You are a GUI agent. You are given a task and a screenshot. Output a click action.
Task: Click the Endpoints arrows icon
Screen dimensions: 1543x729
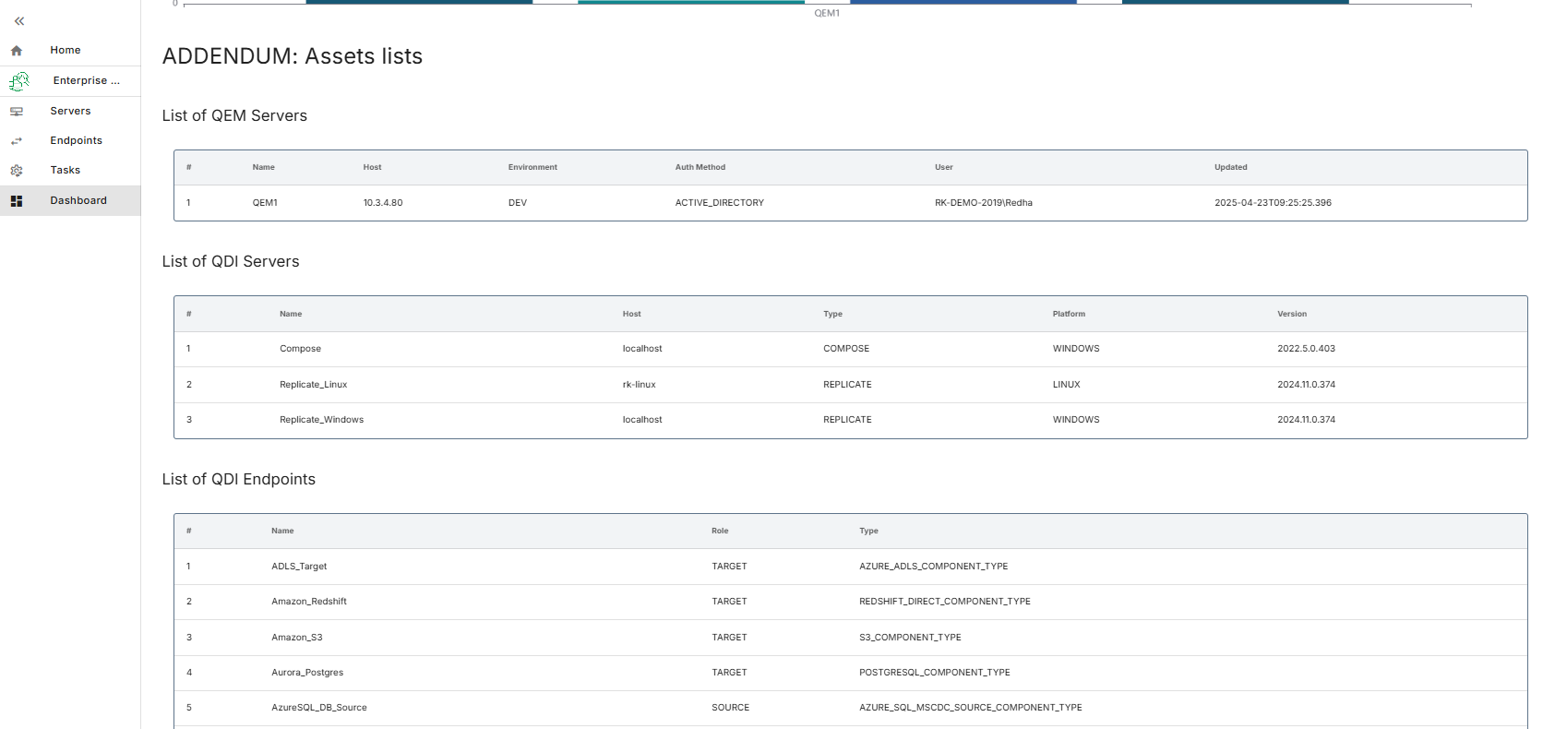click(17, 141)
